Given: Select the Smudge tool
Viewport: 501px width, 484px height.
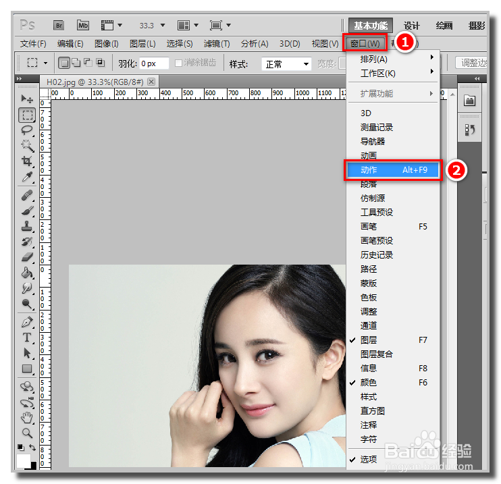Looking at the screenshot, I should tap(27, 288).
